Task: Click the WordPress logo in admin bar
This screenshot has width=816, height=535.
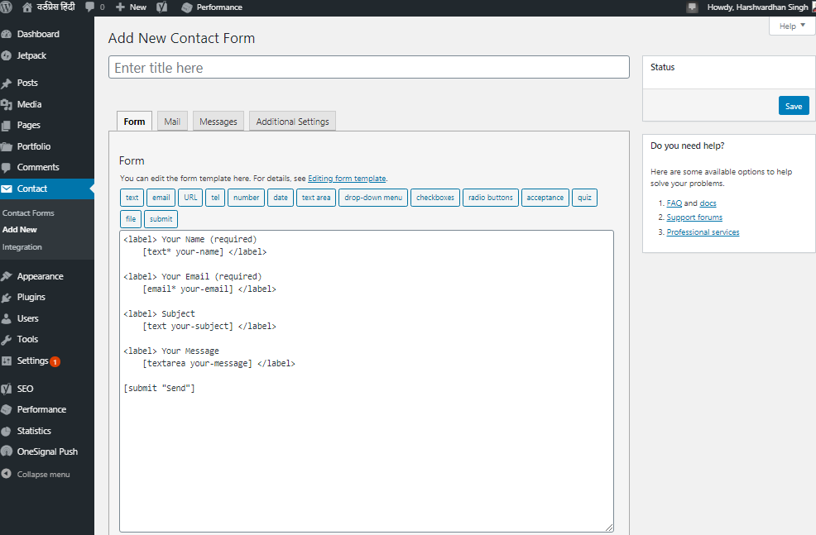Action: (7, 7)
